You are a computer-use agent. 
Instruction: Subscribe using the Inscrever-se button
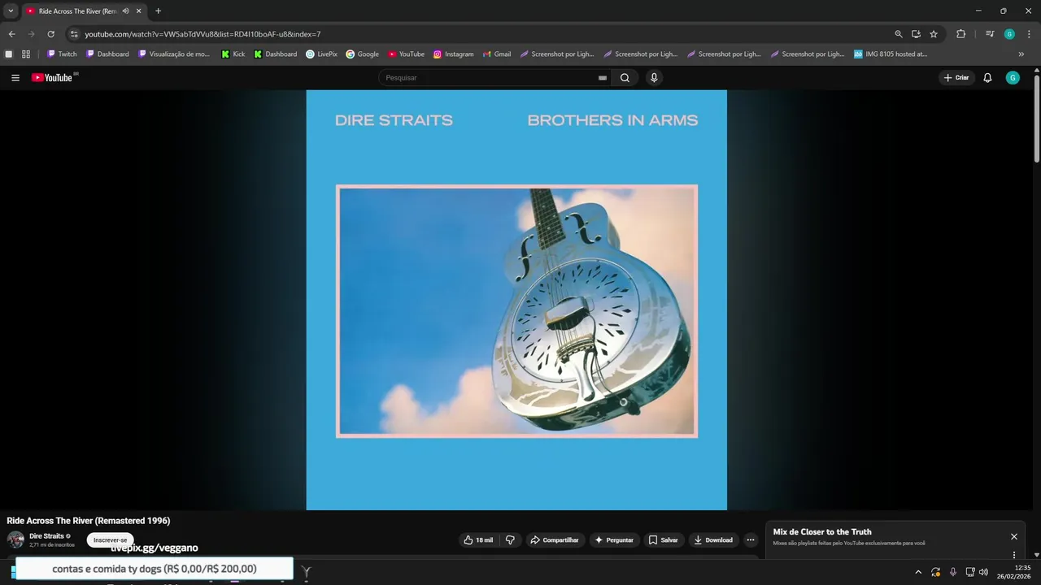tap(110, 540)
